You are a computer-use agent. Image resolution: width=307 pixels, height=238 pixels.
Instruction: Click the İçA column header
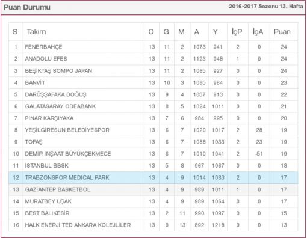coord(258,32)
